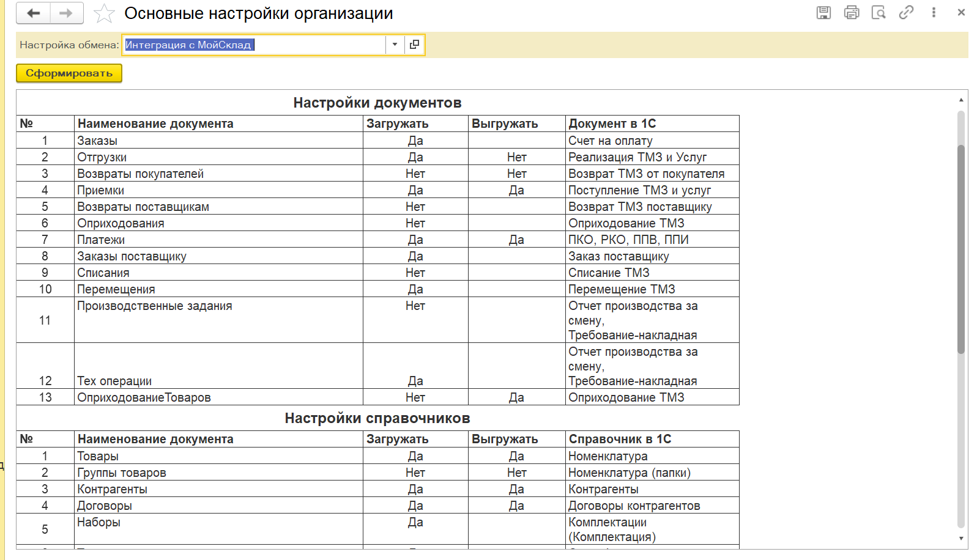Select the Платежи cell
The width and height of the screenshot is (977, 560).
(218, 240)
